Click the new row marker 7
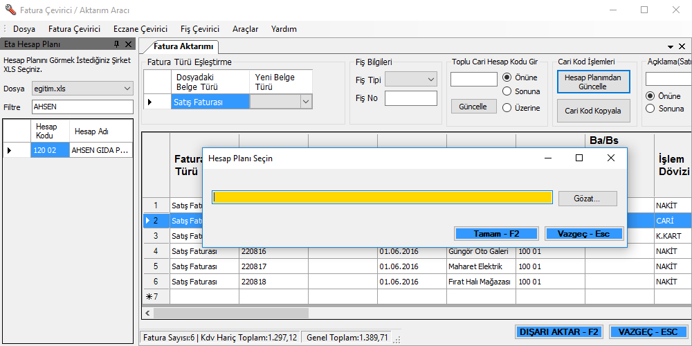The height and width of the screenshot is (346, 692). point(156,297)
